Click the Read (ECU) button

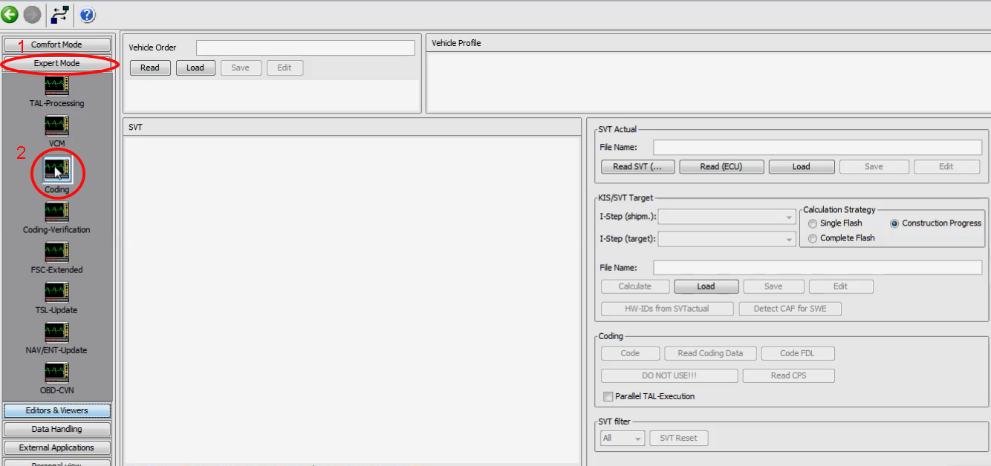point(721,166)
